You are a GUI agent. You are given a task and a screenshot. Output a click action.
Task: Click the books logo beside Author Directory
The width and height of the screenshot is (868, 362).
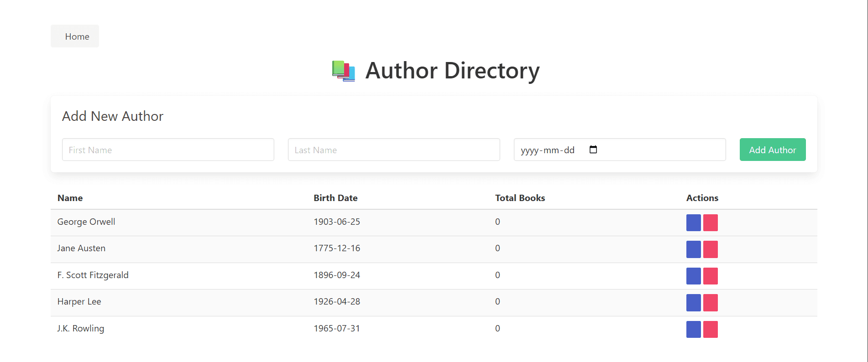(x=343, y=71)
